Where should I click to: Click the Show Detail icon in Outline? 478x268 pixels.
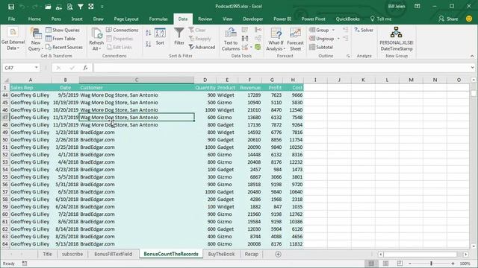345,30
